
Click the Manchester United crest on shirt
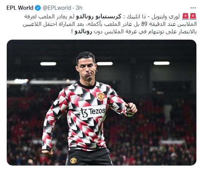(101, 96)
